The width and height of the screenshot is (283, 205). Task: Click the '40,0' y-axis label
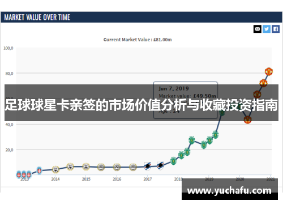(9, 125)
